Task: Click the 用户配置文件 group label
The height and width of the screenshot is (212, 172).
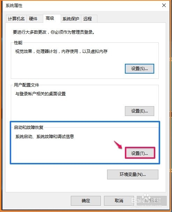Action: [x=27, y=85]
